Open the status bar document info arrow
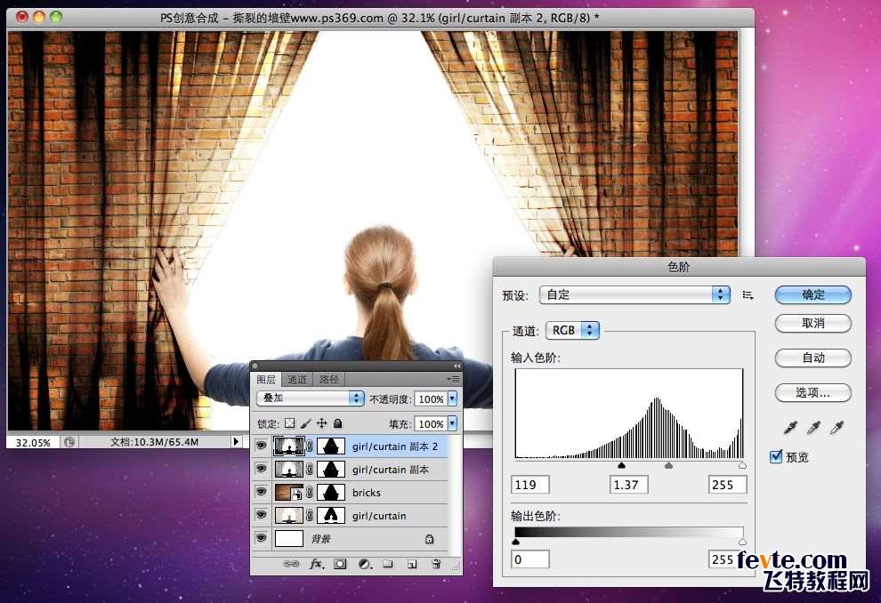The width and height of the screenshot is (881, 603). pos(236,442)
